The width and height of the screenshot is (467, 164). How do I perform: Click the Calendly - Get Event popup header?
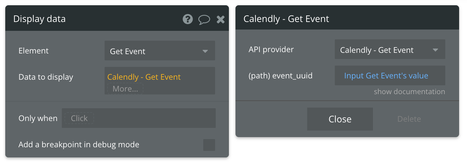pyautogui.click(x=347, y=17)
